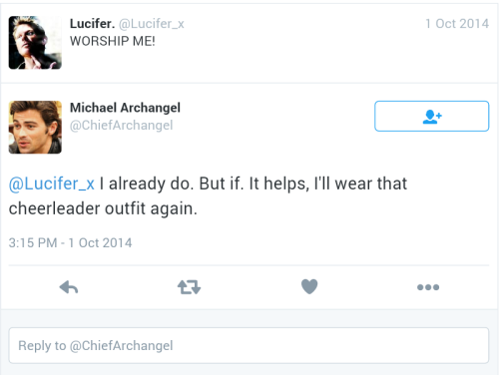Open the Michael Archangel display name
499x375 pixels.
pyautogui.click(x=125, y=108)
